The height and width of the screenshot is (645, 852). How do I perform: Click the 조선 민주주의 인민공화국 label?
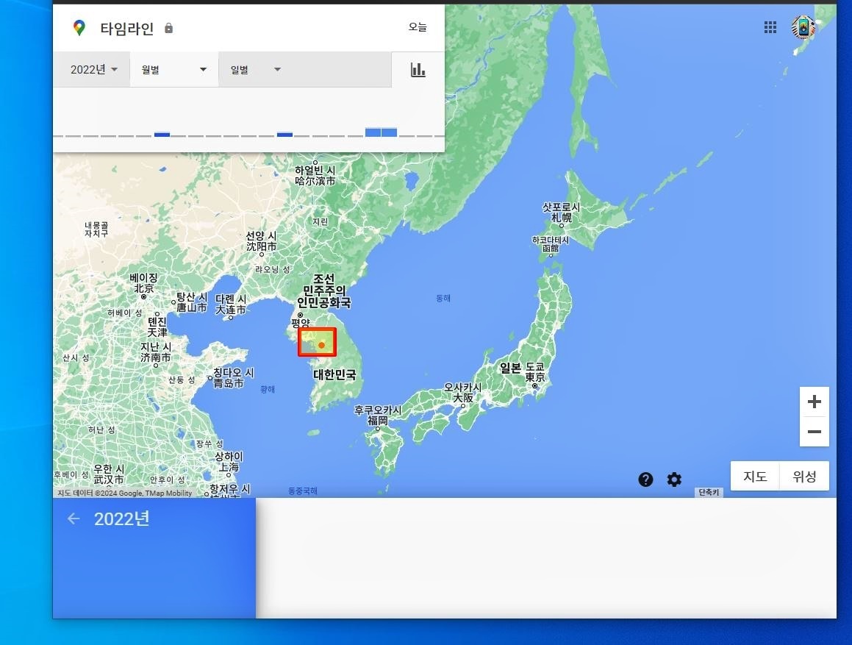pyautogui.click(x=324, y=291)
